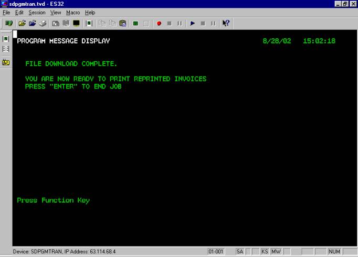
Task: Restore the ES32 window size
Action: coord(345,4)
